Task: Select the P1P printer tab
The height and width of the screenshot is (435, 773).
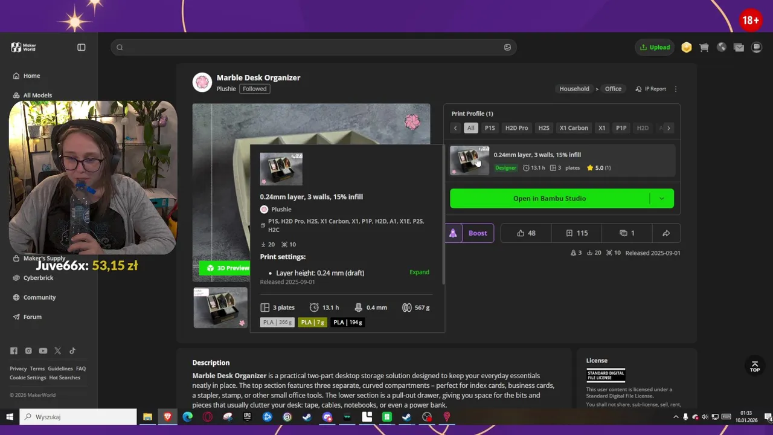Action: [621, 128]
